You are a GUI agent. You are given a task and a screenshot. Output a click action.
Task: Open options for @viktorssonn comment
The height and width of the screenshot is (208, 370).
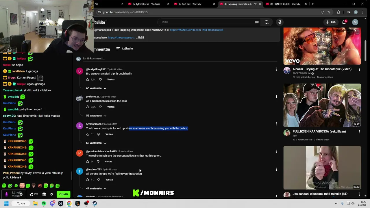point(276,124)
